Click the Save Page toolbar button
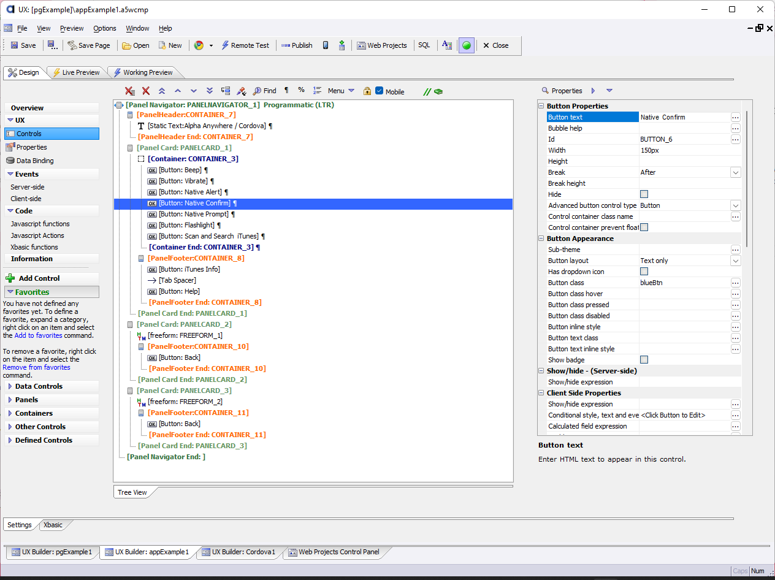 coord(89,45)
